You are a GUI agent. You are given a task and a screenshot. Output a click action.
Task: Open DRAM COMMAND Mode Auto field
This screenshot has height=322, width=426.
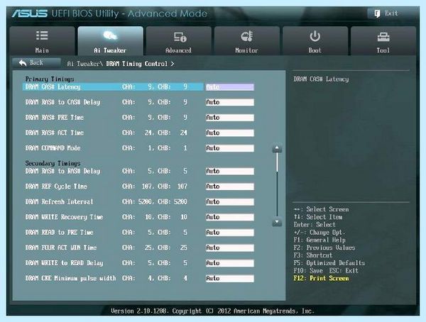click(x=230, y=148)
